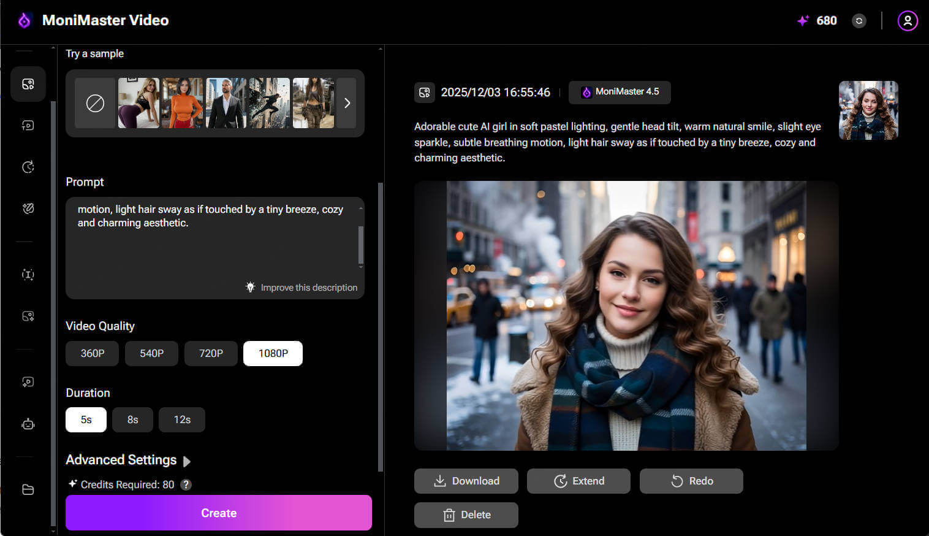Click the right arrow in sample carousel
Viewport: 929px width, 536px height.
tap(347, 103)
